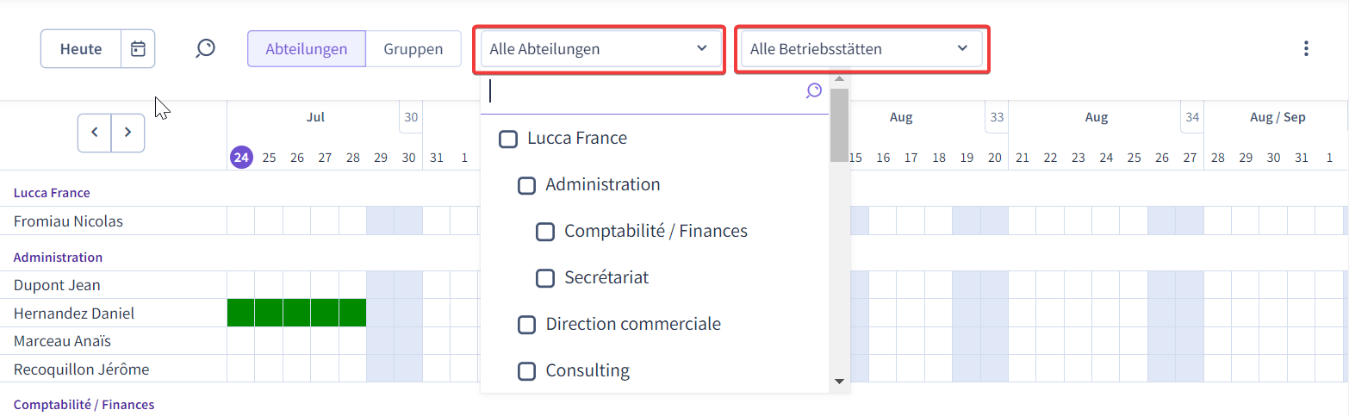Select the Abteilungen tab
Screen dimensions: 1349x416
(x=307, y=49)
